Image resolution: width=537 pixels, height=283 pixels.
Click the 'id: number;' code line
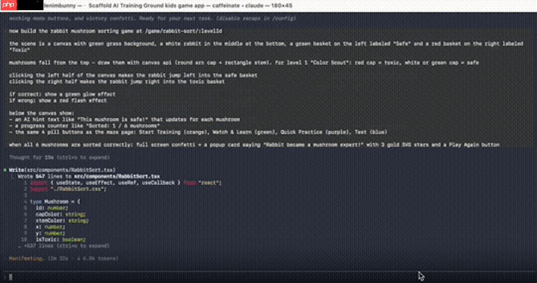click(52, 208)
